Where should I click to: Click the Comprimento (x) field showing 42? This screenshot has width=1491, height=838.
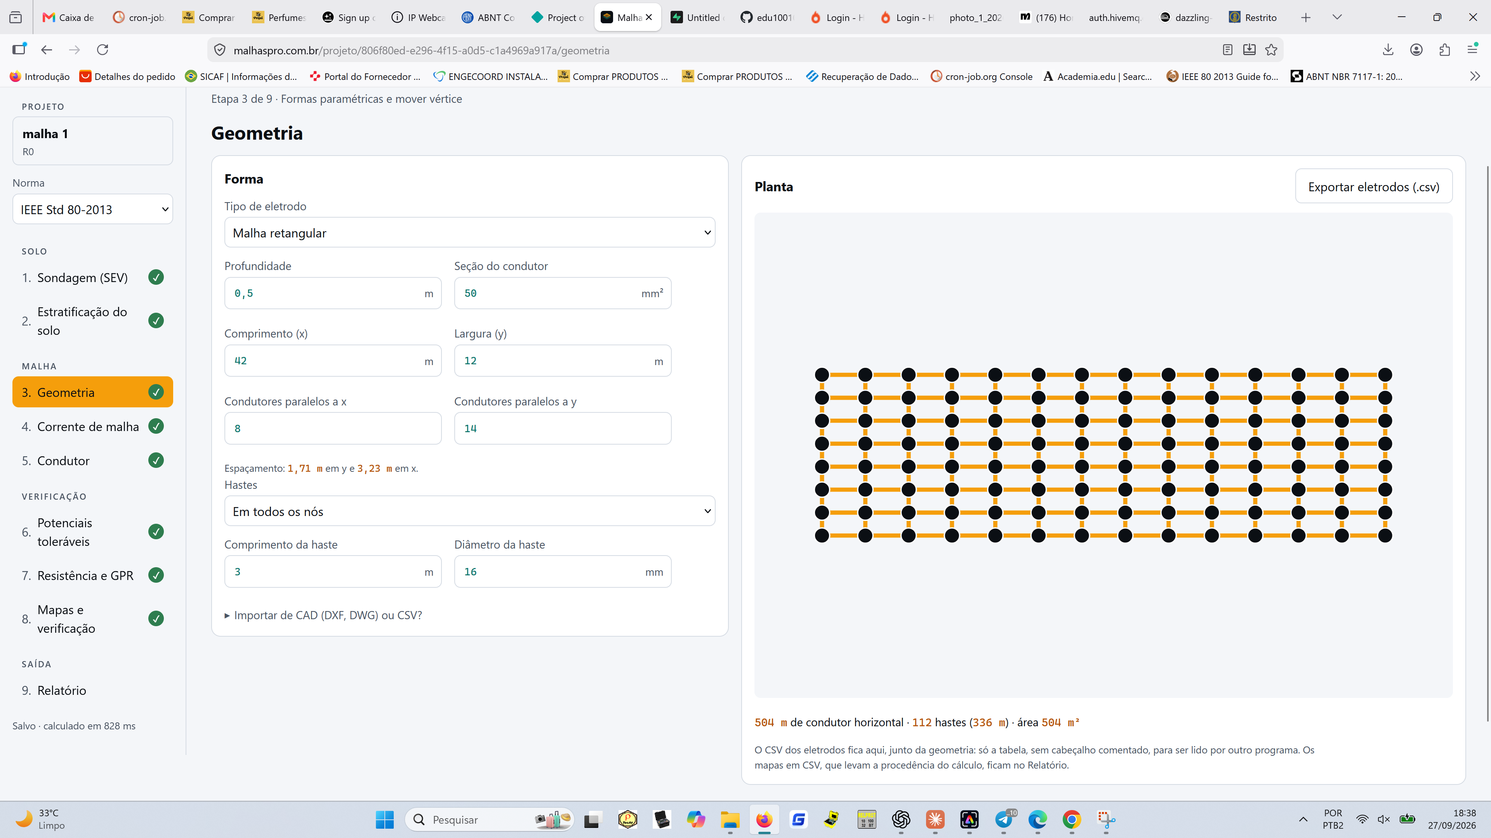[333, 361]
